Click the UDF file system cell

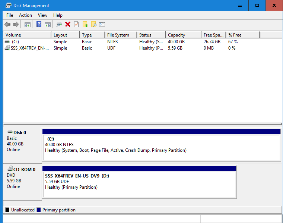pos(111,48)
